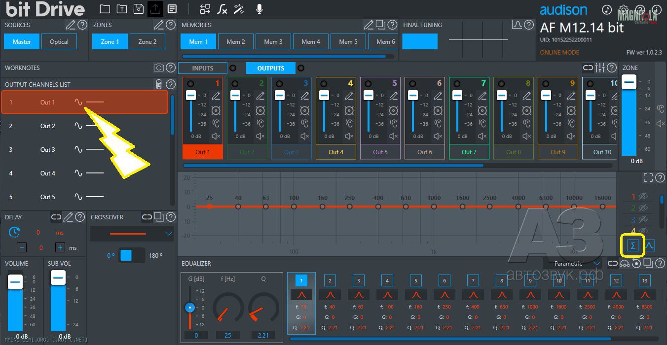
Task: Toggle the sigma sum curve button
Action: 633,245
